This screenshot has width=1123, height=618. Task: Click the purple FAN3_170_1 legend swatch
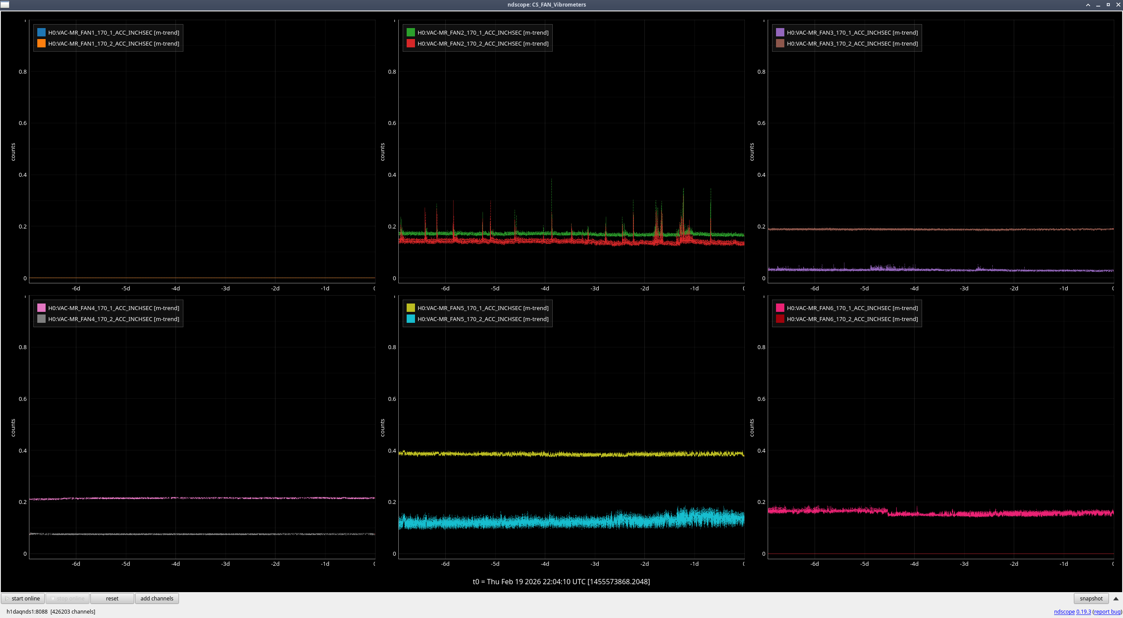pos(780,32)
